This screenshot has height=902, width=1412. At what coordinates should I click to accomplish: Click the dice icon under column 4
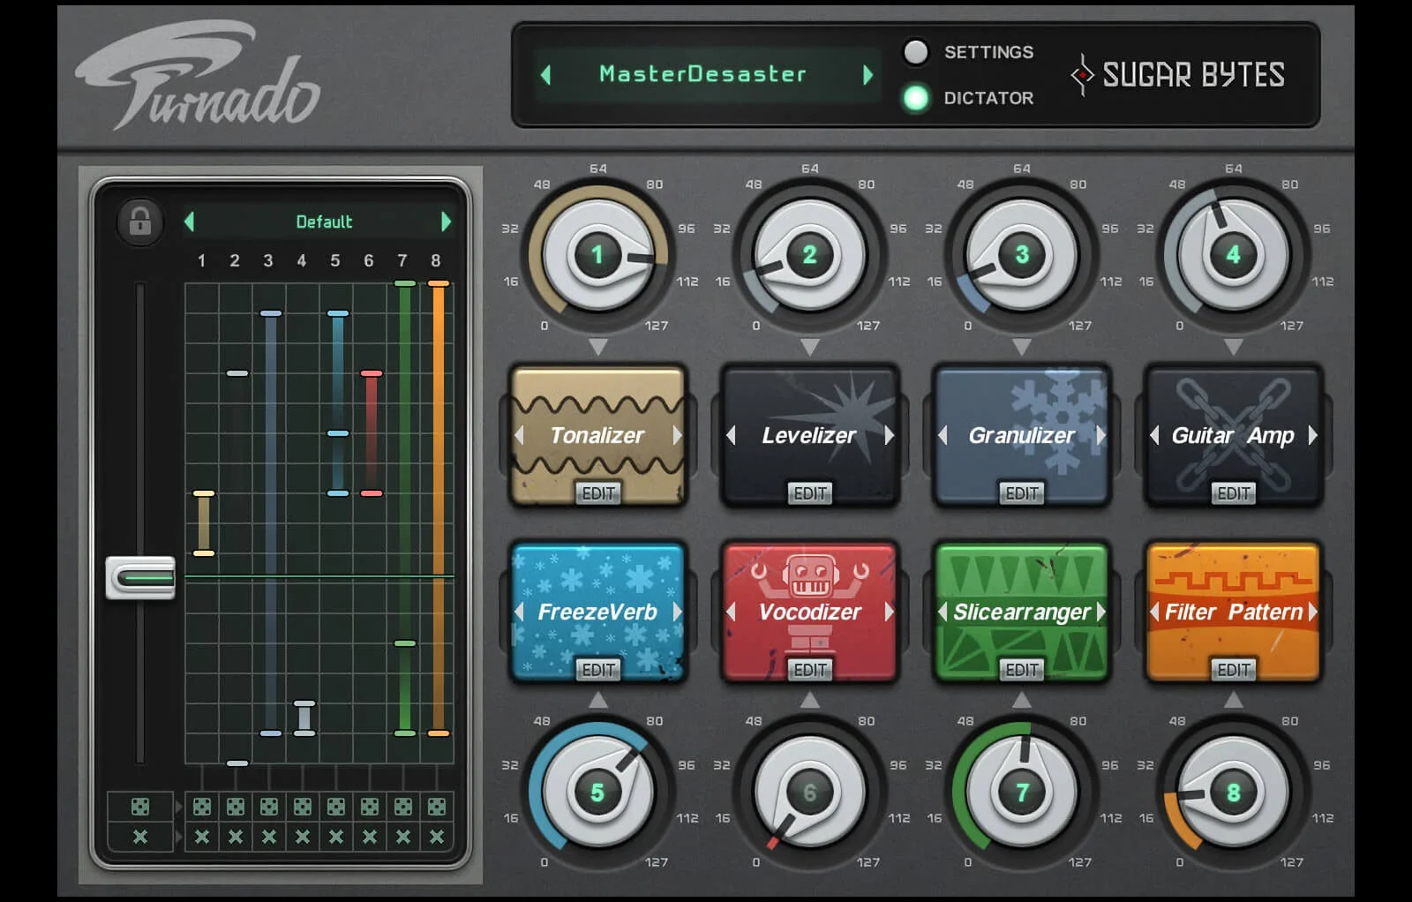[x=303, y=807]
